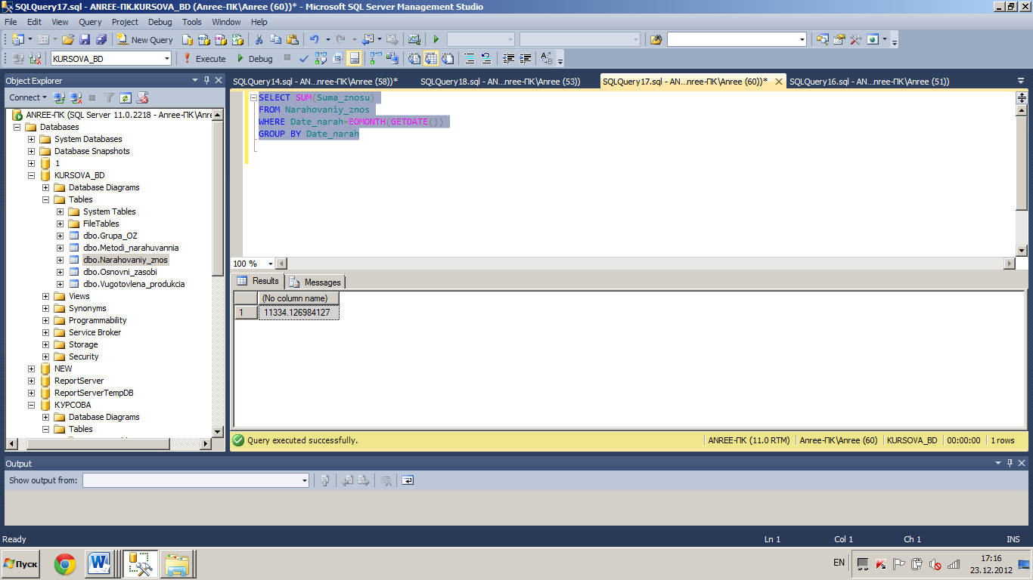The width and height of the screenshot is (1033, 580).
Task: Toggle Results to Grid icon
Action: click(431, 58)
